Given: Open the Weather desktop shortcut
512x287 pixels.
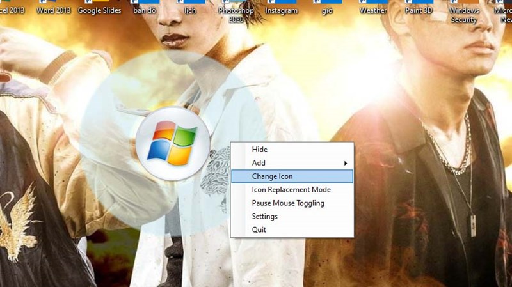Looking at the screenshot, I should (x=373, y=8).
